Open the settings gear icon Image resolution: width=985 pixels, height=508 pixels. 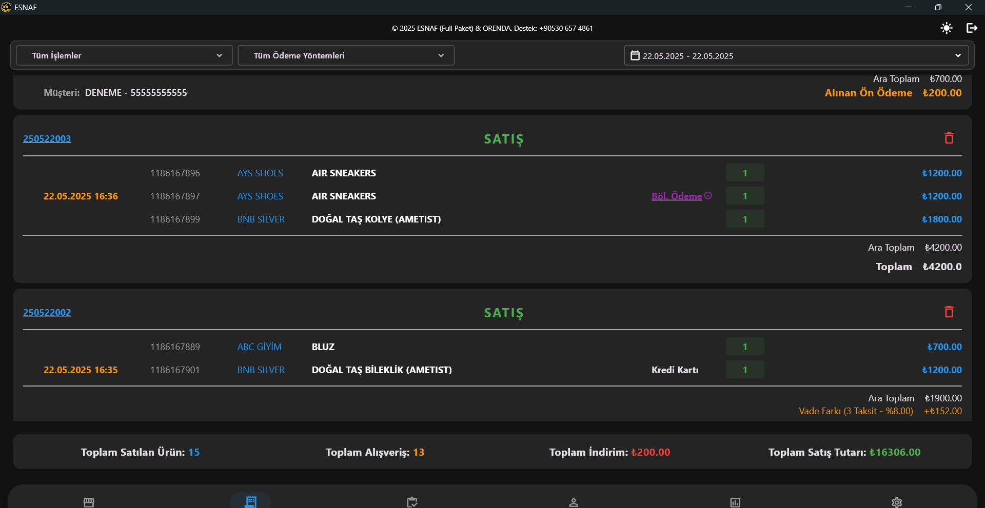(x=896, y=502)
